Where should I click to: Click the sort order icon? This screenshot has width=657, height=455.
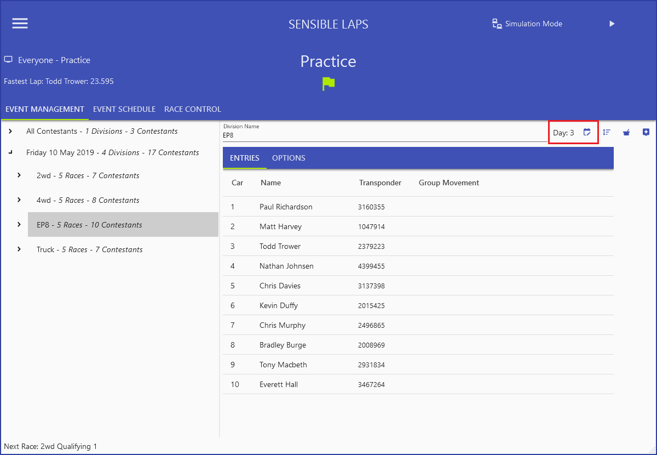tap(607, 132)
